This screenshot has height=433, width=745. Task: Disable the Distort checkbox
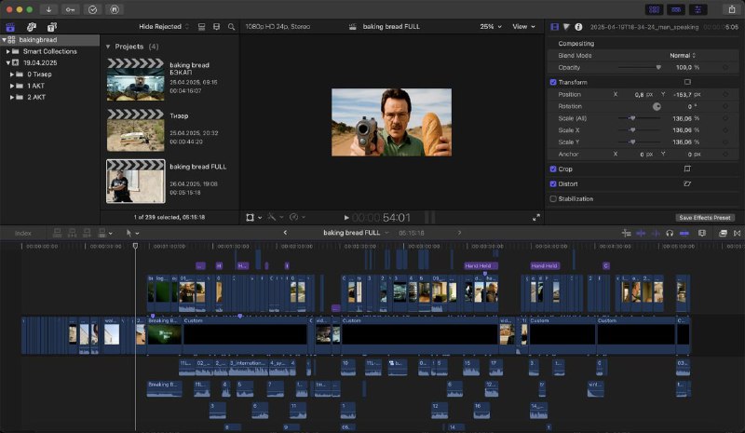point(553,184)
